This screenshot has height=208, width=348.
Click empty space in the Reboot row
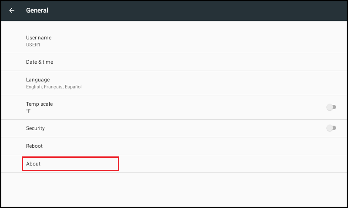pos(189,146)
